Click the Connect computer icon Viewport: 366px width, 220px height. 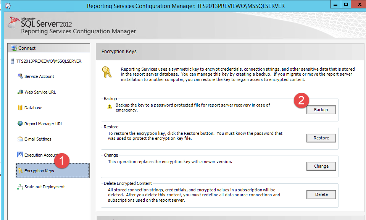[14, 48]
